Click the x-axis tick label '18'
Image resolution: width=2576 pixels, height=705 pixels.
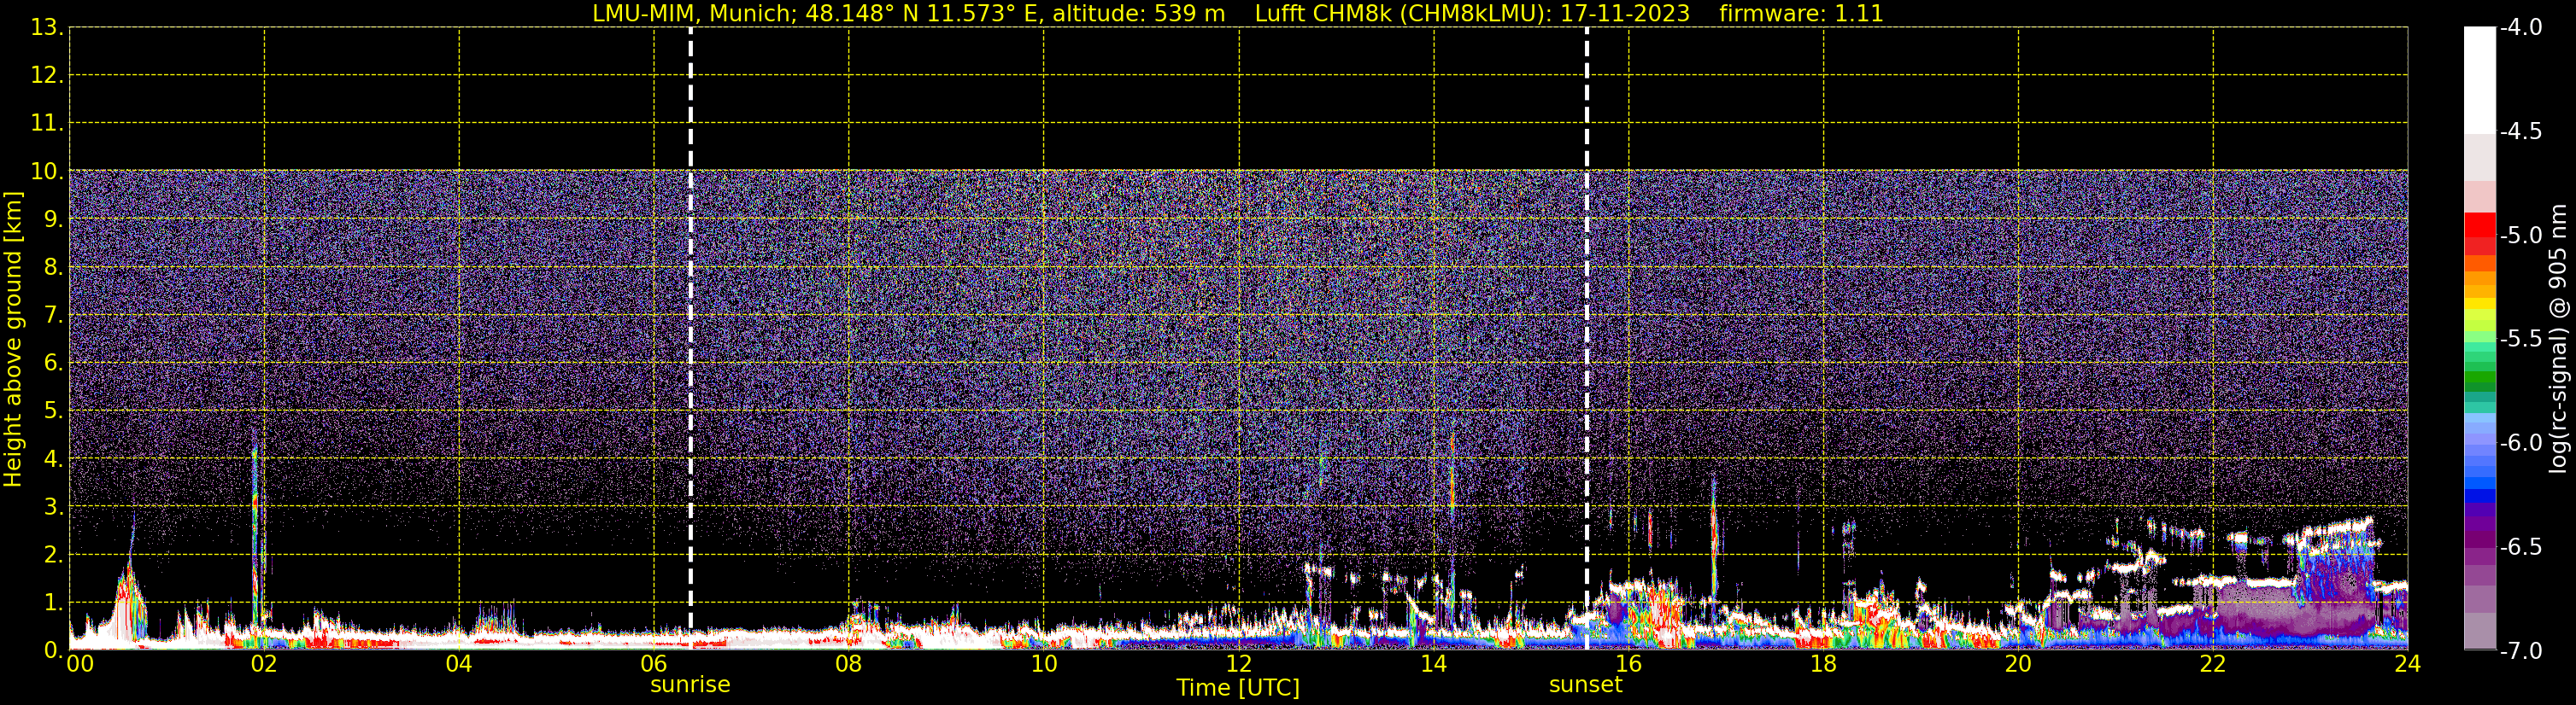(x=1824, y=664)
